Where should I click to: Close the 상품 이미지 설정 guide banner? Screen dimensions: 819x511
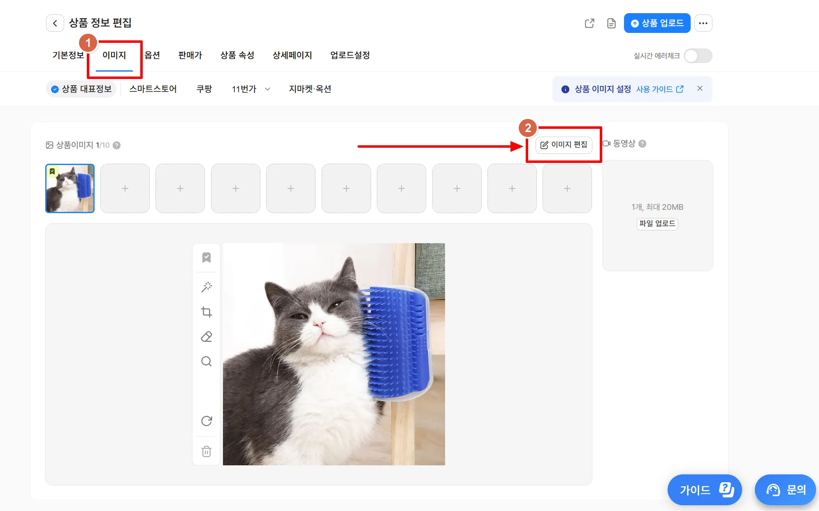(700, 88)
